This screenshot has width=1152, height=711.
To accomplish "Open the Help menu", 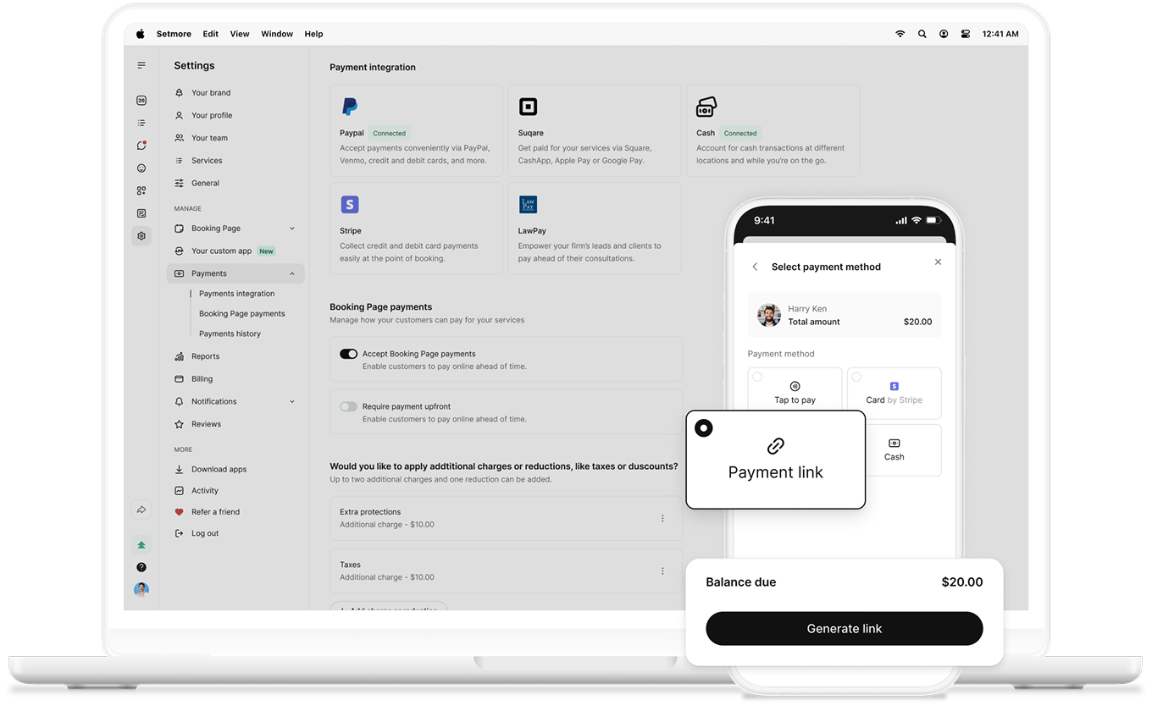I will click(313, 34).
